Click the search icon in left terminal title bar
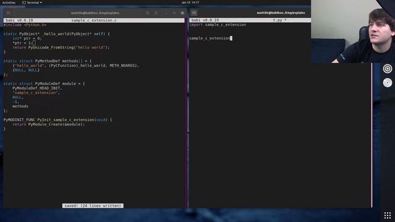Screen dimensions: 395x222 [x=148, y=13]
